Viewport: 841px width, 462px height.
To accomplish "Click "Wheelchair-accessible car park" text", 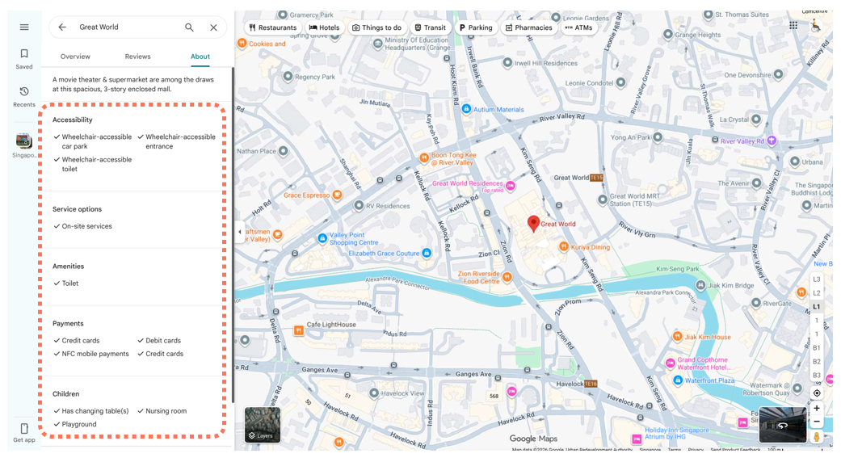I will 97,141.
